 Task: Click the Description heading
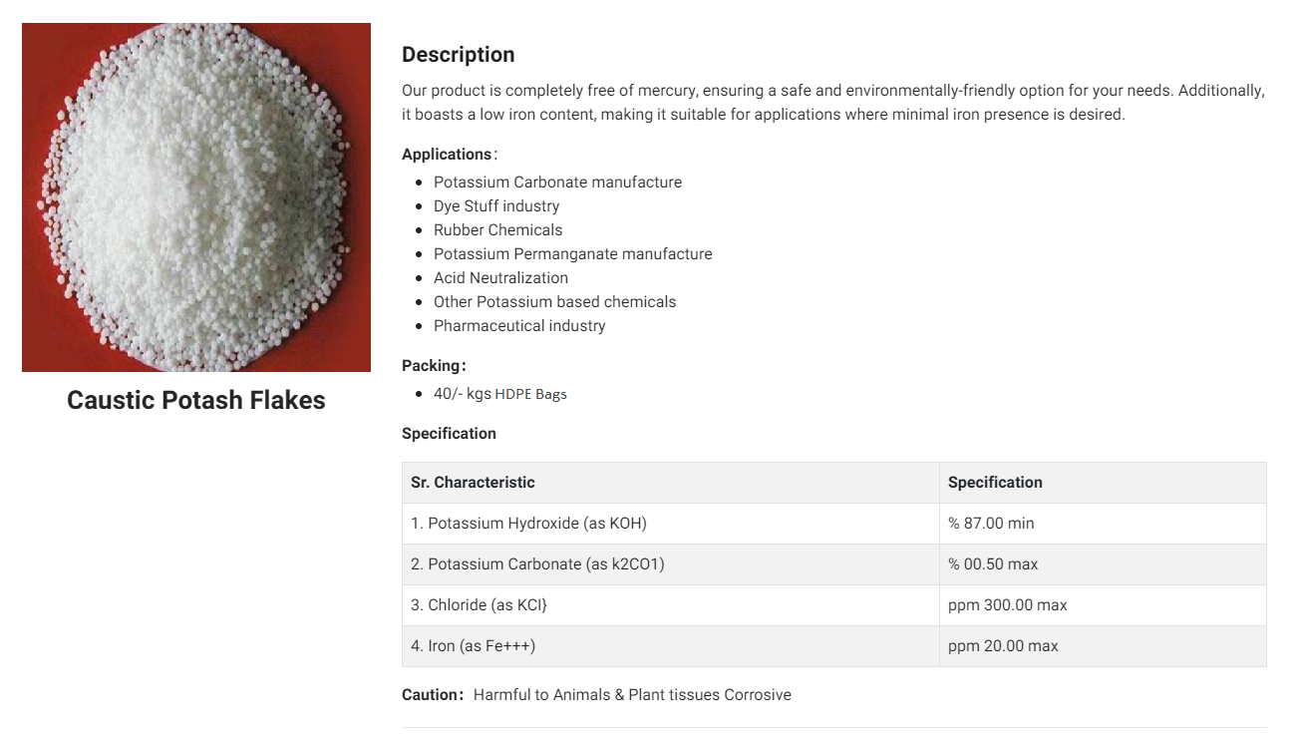[459, 55]
